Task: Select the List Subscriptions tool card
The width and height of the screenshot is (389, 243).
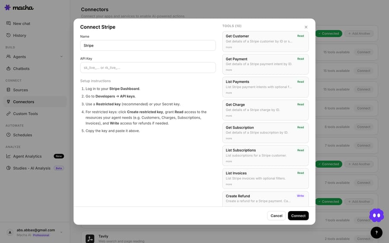Action: pos(265,156)
